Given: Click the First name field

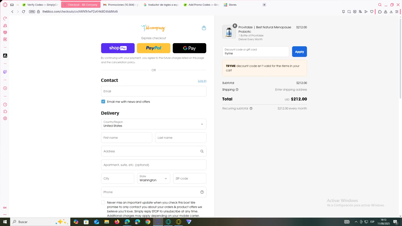Looking at the screenshot, I should click(126, 138).
